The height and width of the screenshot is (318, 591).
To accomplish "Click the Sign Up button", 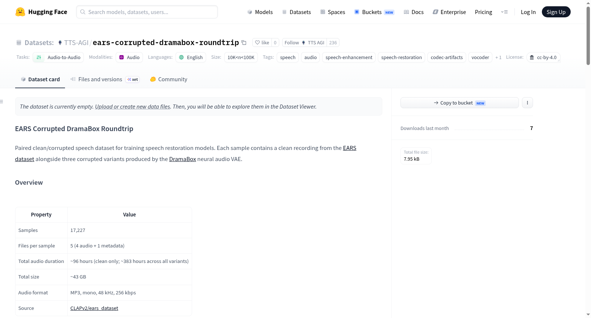I will coord(556,12).
